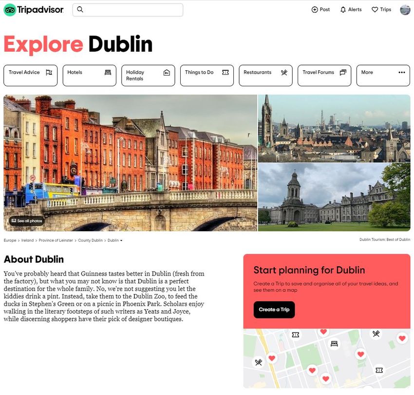
Task: Open the Travel Forums tab
Action: click(x=324, y=76)
